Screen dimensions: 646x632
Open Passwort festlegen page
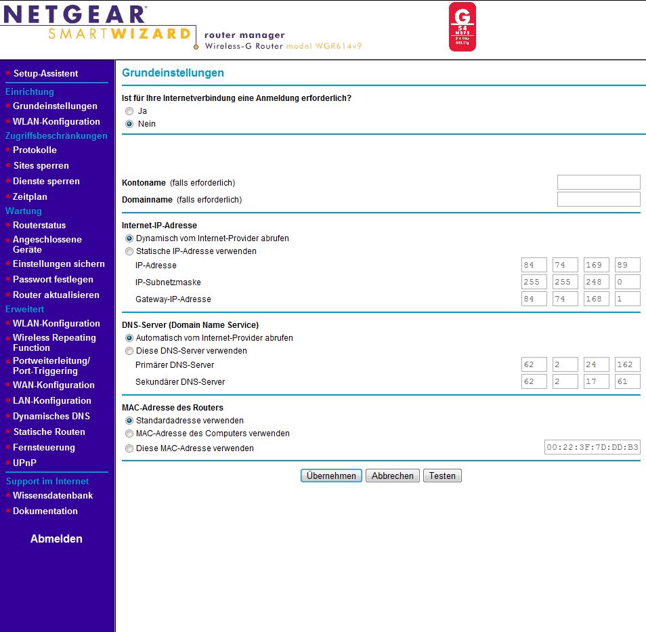coord(53,280)
